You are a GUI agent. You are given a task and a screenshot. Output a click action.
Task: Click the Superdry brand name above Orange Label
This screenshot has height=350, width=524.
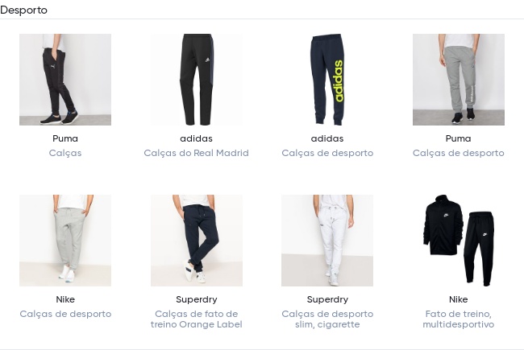197,299
